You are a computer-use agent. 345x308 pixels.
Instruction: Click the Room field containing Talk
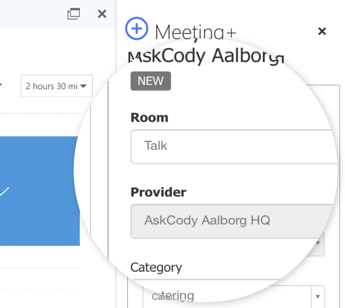point(234,147)
